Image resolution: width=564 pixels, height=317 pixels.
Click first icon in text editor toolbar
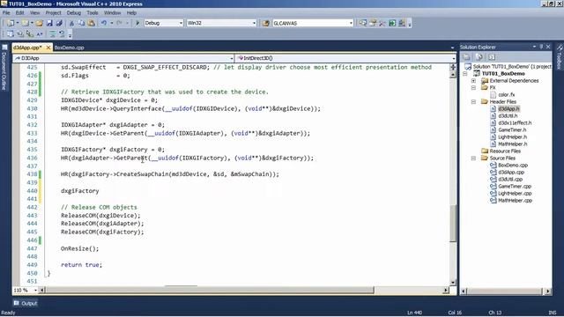tap(10, 34)
